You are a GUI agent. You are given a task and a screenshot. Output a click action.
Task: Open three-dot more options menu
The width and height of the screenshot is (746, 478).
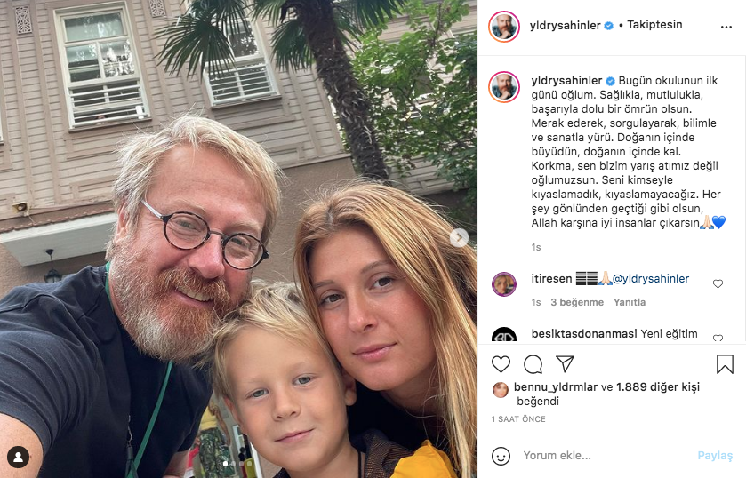[x=726, y=28]
